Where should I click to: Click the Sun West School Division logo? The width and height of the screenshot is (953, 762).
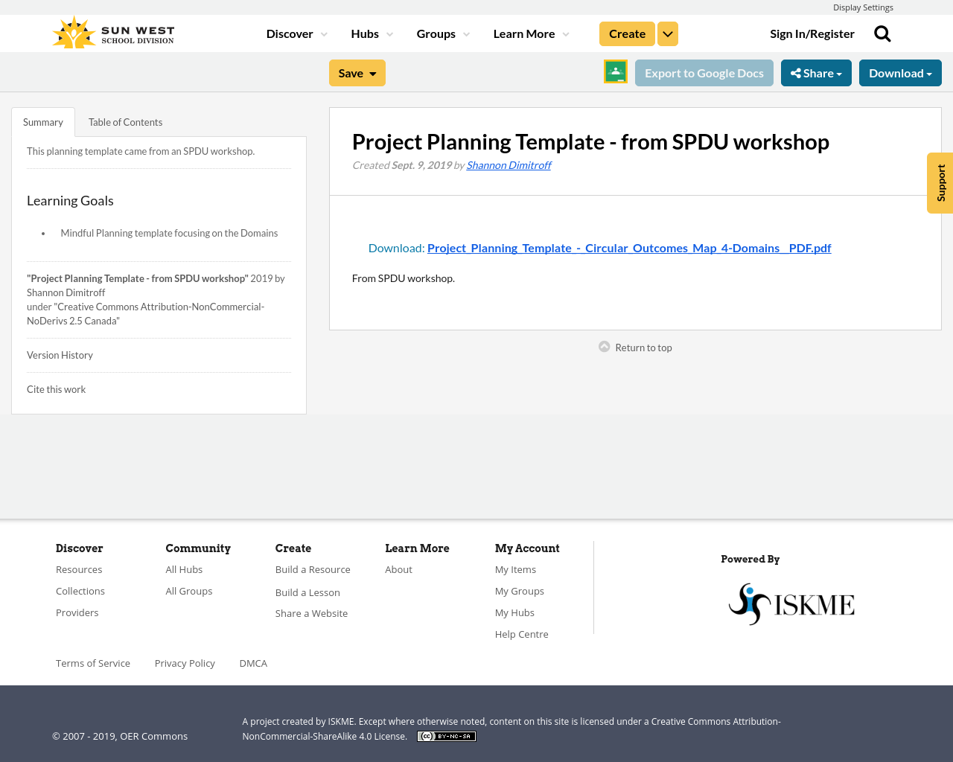click(x=112, y=31)
